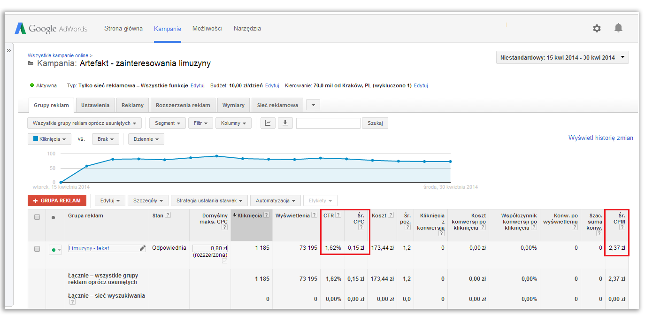Open the help icon under Śr. CPC
This screenshot has height=316, width=645.
point(361,227)
